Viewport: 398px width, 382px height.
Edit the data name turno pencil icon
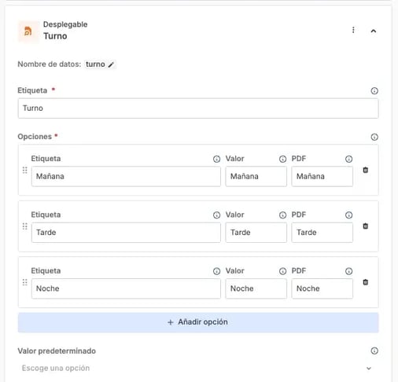click(111, 64)
